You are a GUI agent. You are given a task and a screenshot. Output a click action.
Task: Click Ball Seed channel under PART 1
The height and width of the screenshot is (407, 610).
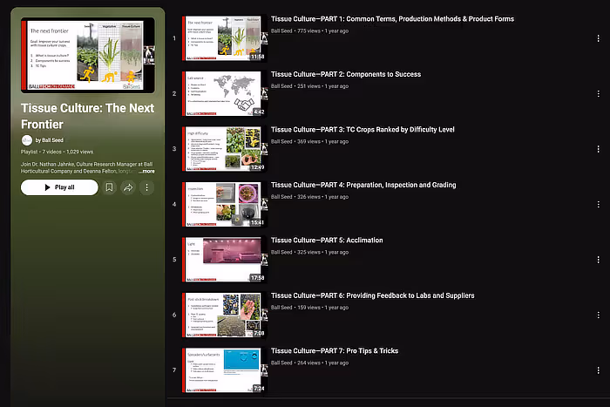[x=281, y=31]
